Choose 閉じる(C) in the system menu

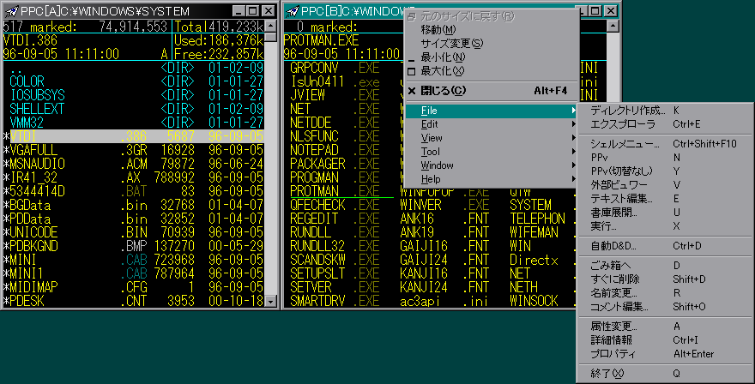coord(446,90)
